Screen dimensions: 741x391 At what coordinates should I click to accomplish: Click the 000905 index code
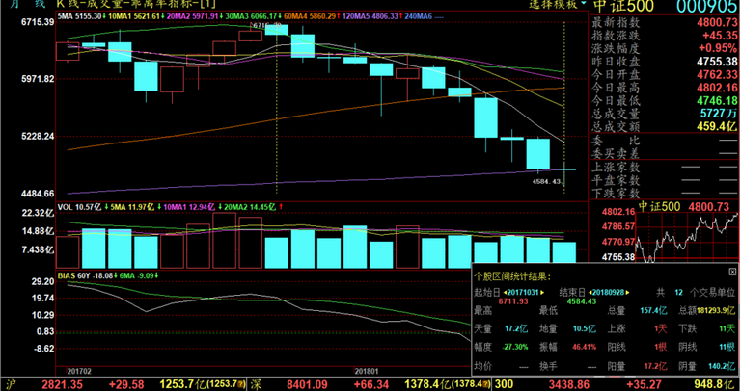(707, 6)
